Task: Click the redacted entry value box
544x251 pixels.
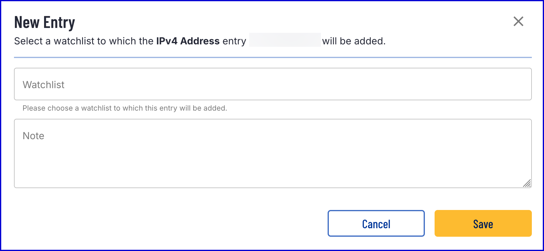Action: tap(285, 40)
